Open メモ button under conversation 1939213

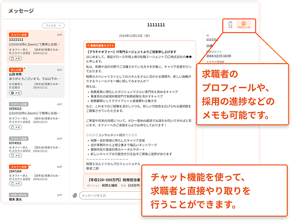tap(15, 127)
